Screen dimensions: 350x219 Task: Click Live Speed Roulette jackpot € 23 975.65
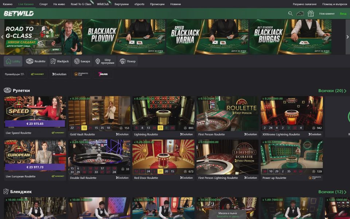35,124
